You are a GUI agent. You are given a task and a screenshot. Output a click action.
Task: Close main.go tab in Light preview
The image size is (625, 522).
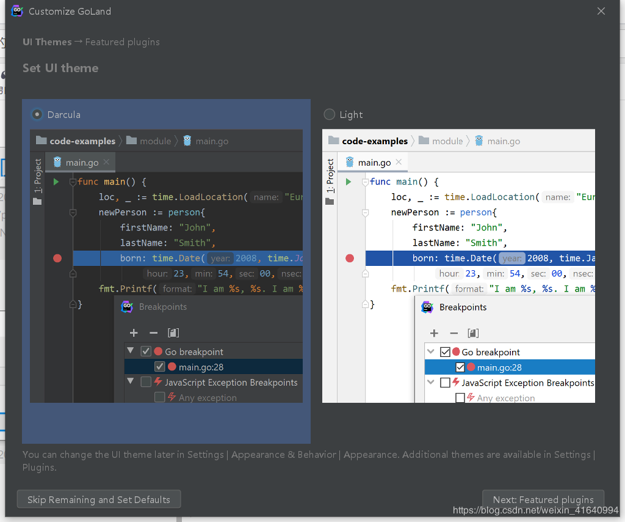click(x=399, y=161)
